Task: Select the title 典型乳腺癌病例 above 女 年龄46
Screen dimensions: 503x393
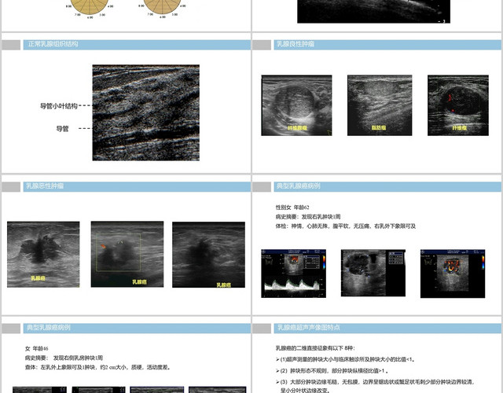Action: tap(49, 328)
